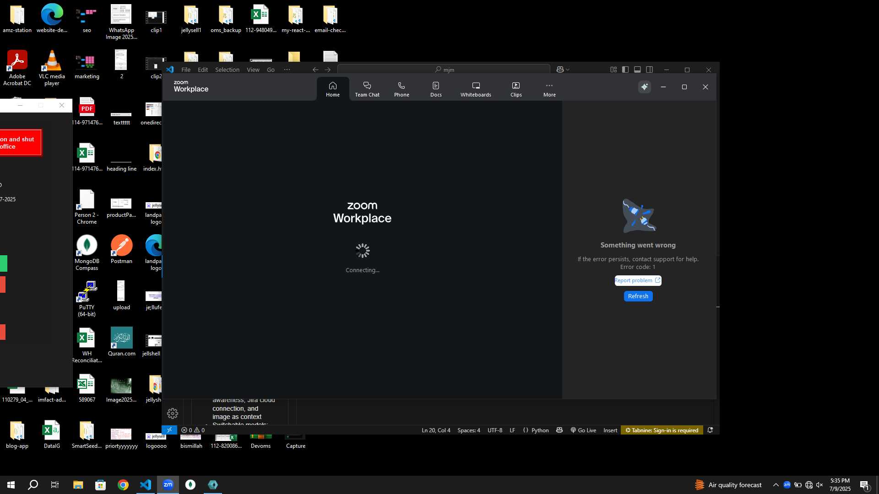Expand the VS Code menu overflow ellipsis

click(x=287, y=70)
